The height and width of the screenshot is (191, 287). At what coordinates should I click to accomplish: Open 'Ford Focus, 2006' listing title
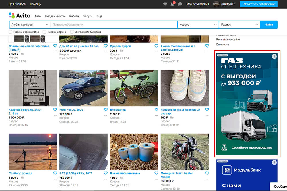click(x=71, y=110)
